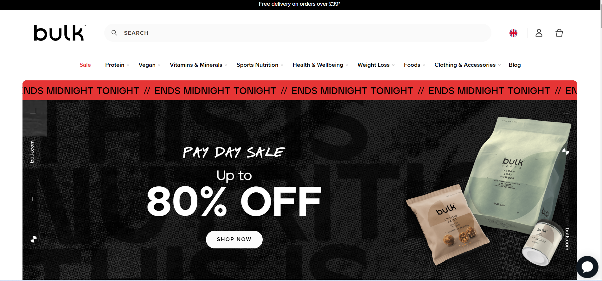This screenshot has width=602, height=281.
Task: Expand the Clothing & Accessories chevron
Action: tap(499, 65)
